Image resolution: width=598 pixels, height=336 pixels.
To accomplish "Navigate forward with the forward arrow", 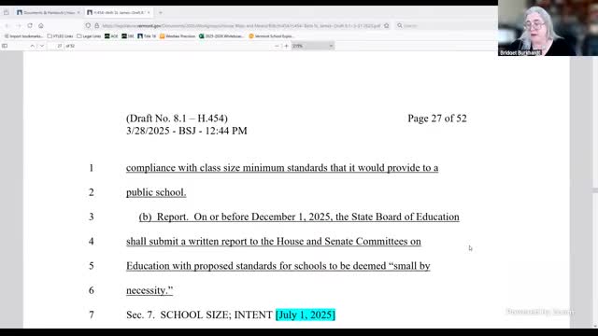I will click(19, 25).
